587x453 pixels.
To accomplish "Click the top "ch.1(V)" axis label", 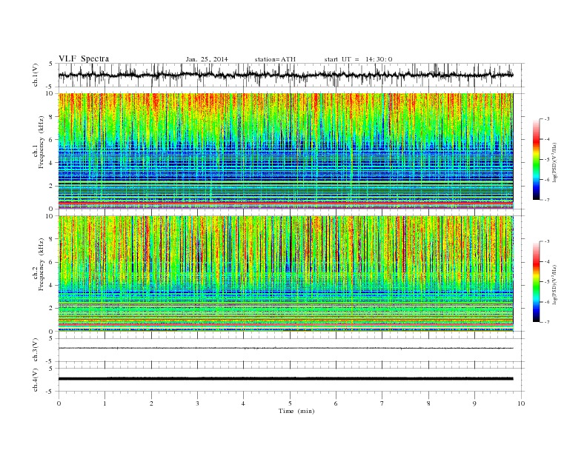I will coord(36,75).
